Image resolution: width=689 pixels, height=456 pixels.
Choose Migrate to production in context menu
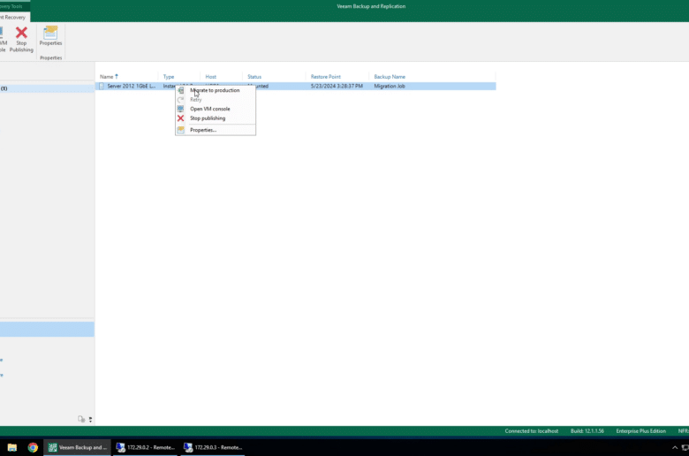pos(215,90)
